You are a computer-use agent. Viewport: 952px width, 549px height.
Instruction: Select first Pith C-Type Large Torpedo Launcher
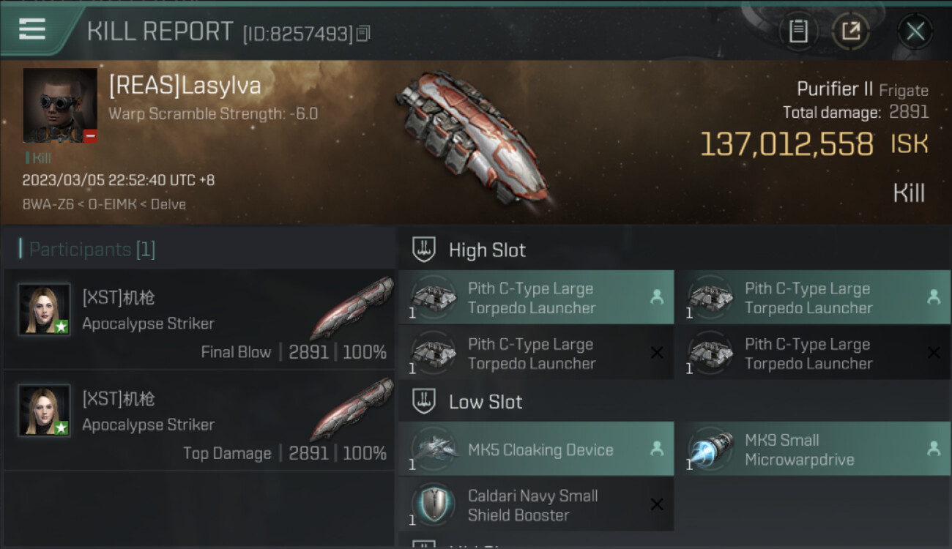[536, 297]
